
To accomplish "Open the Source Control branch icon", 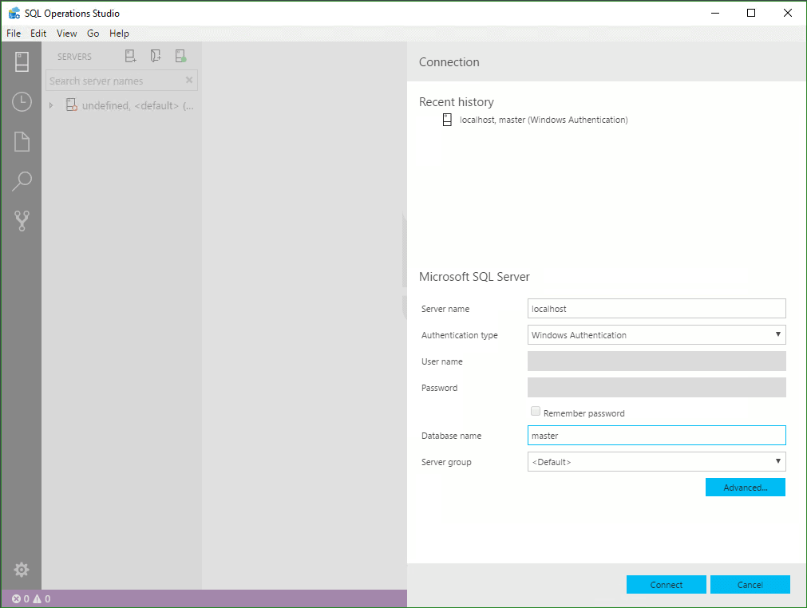I will [22, 221].
